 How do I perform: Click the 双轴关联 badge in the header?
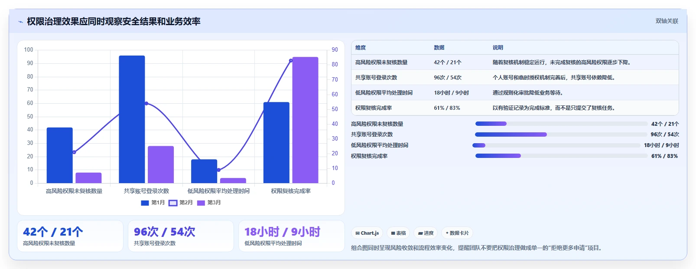point(667,21)
